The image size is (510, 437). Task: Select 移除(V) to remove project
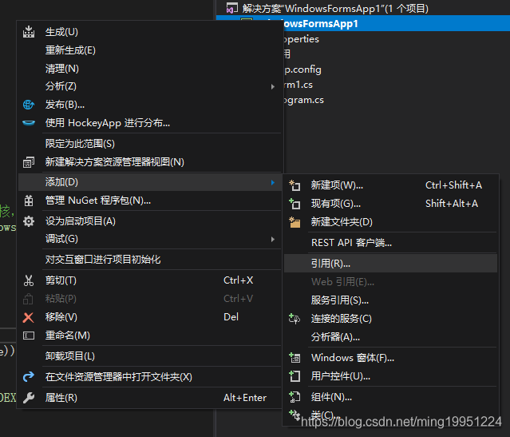[149, 317]
